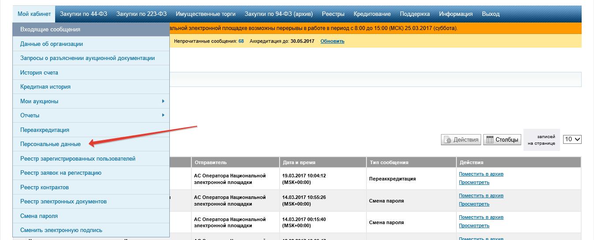Switch to the Имущественные торги tab
Viewport: 594px width, 240px height.
[x=205, y=14]
